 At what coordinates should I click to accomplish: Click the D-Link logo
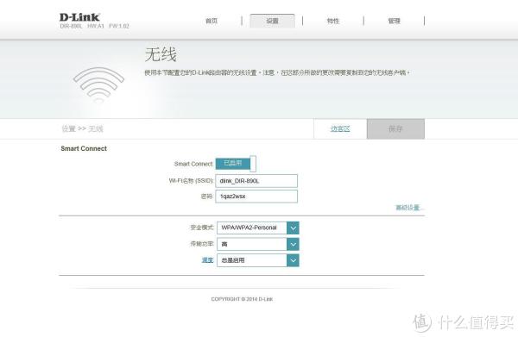click(79, 17)
